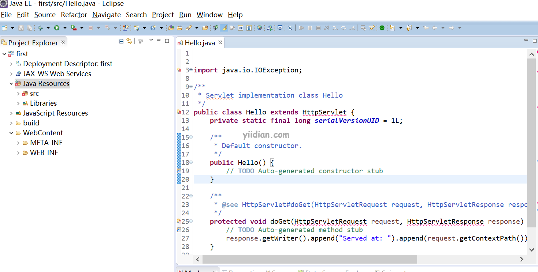Expand the WEB-INF folder node
The height and width of the screenshot is (272, 538).
pos(18,153)
